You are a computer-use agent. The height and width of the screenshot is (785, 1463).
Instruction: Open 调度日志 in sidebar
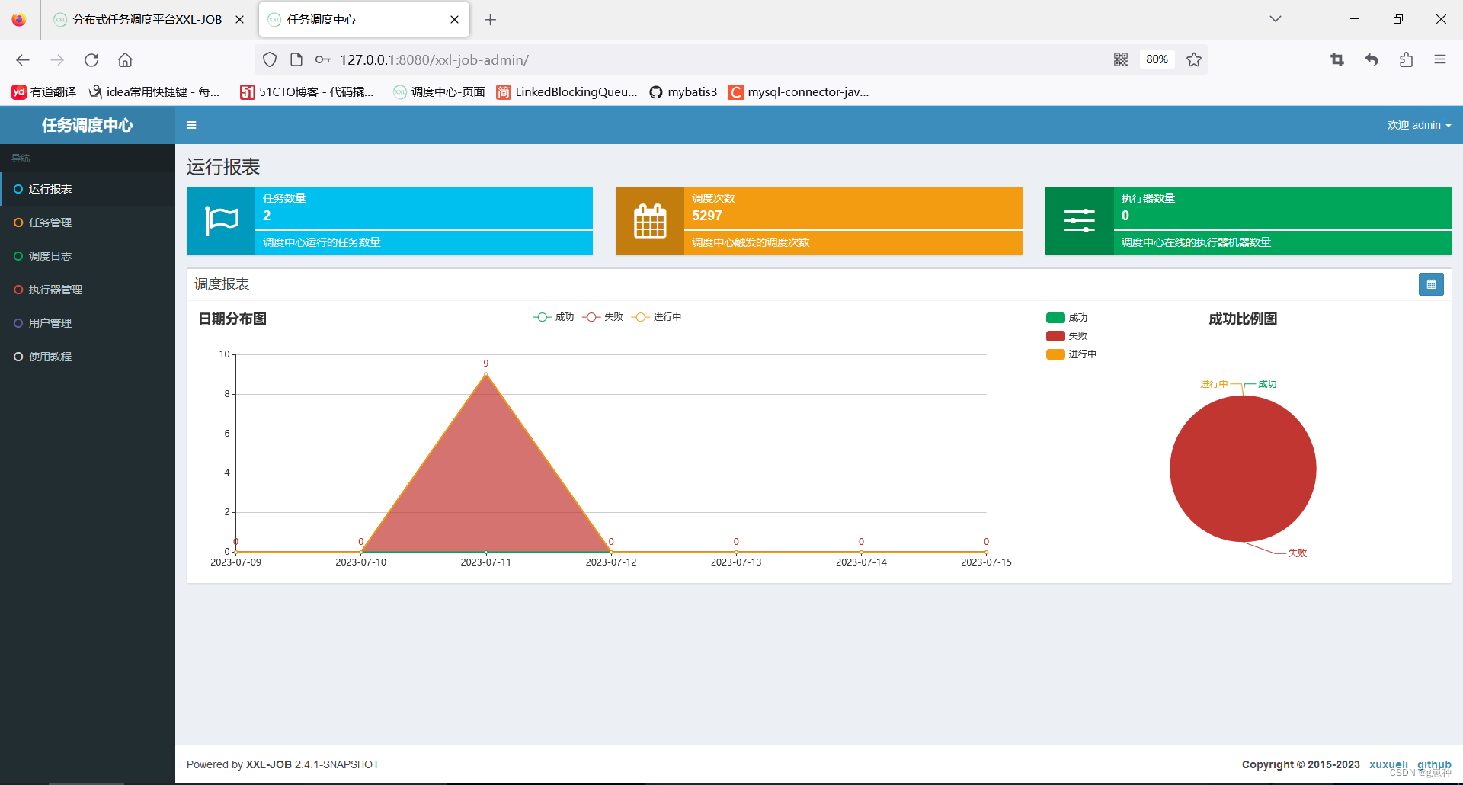pyautogui.click(x=88, y=256)
